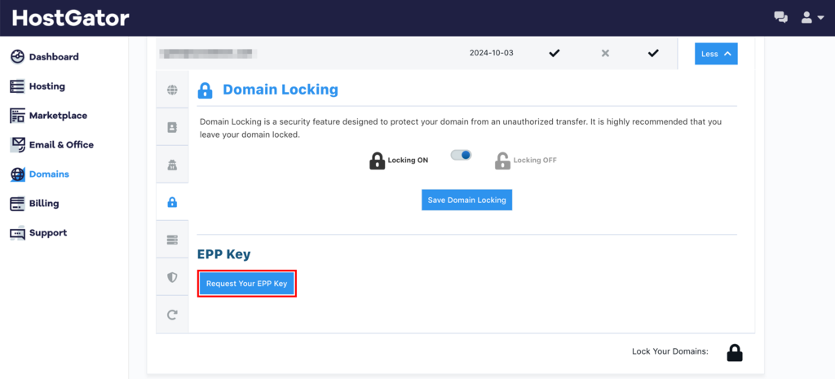Select the padlock tab in the vertical tab strip
Viewport: 835px width, 379px height.
click(172, 202)
